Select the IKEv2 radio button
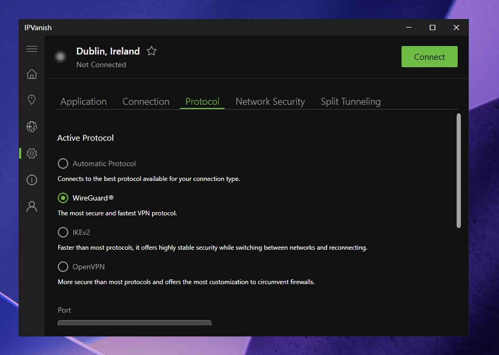 pyautogui.click(x=63, y=232)
